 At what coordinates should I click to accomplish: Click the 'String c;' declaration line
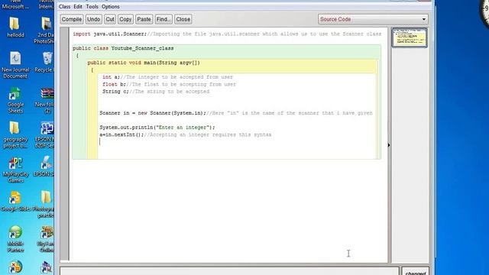156,92
